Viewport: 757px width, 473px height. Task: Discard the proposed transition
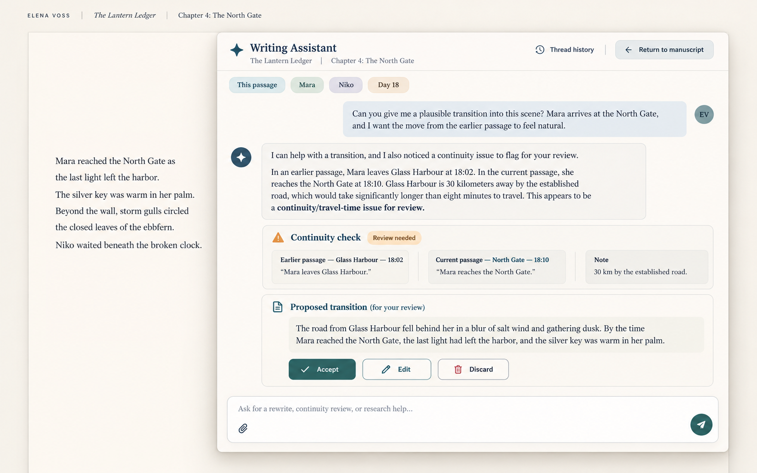click(473, 369)
